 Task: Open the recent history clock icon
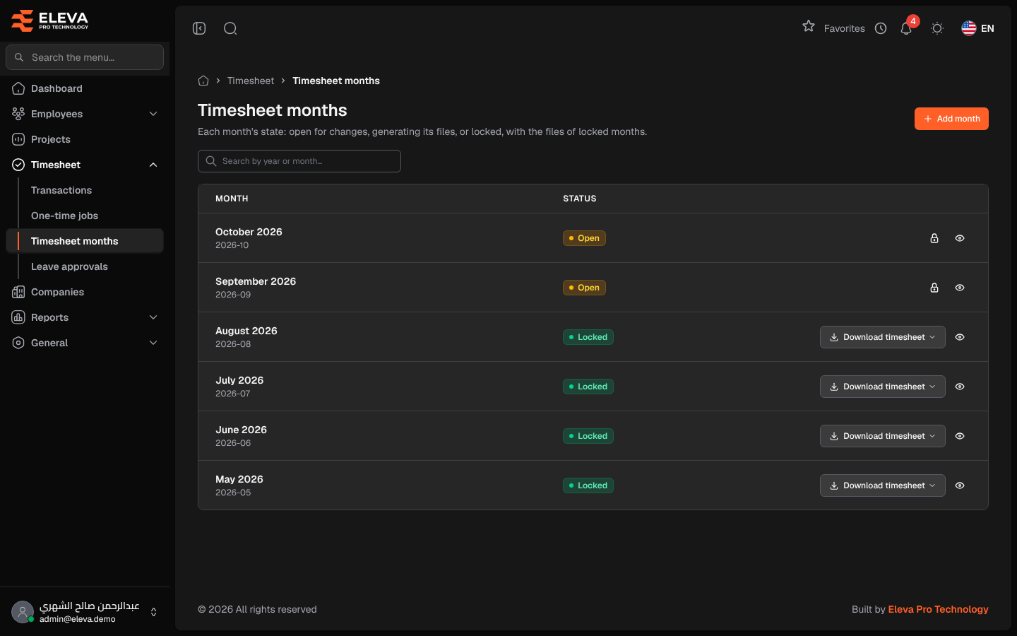(881, 28)
